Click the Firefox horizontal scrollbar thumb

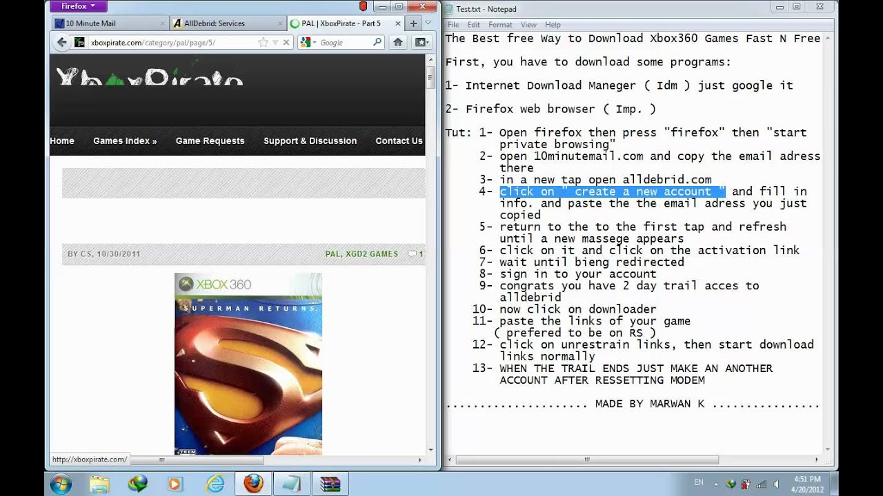(162, 459)
